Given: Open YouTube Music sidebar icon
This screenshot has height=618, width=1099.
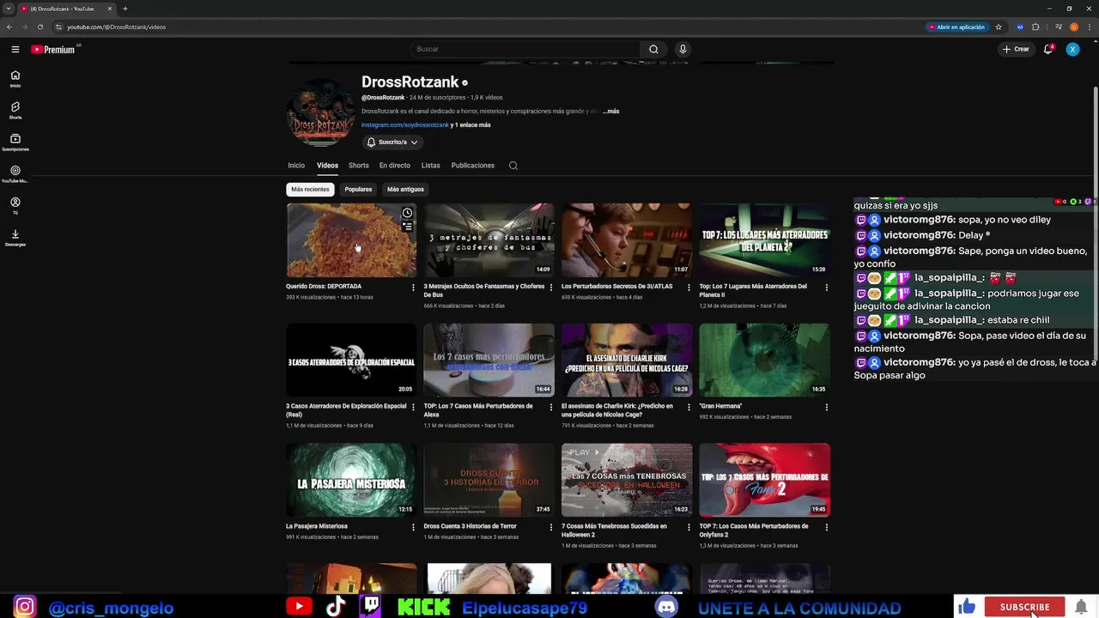Looking at the screenshot, I should (x=15, y=174).
